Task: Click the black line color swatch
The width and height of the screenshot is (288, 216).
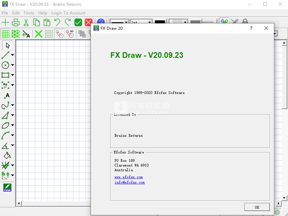Action: coord(160,22)
